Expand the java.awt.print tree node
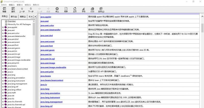Image resolution: width=204 pixels, height=108 pixels. click(3, 63)
